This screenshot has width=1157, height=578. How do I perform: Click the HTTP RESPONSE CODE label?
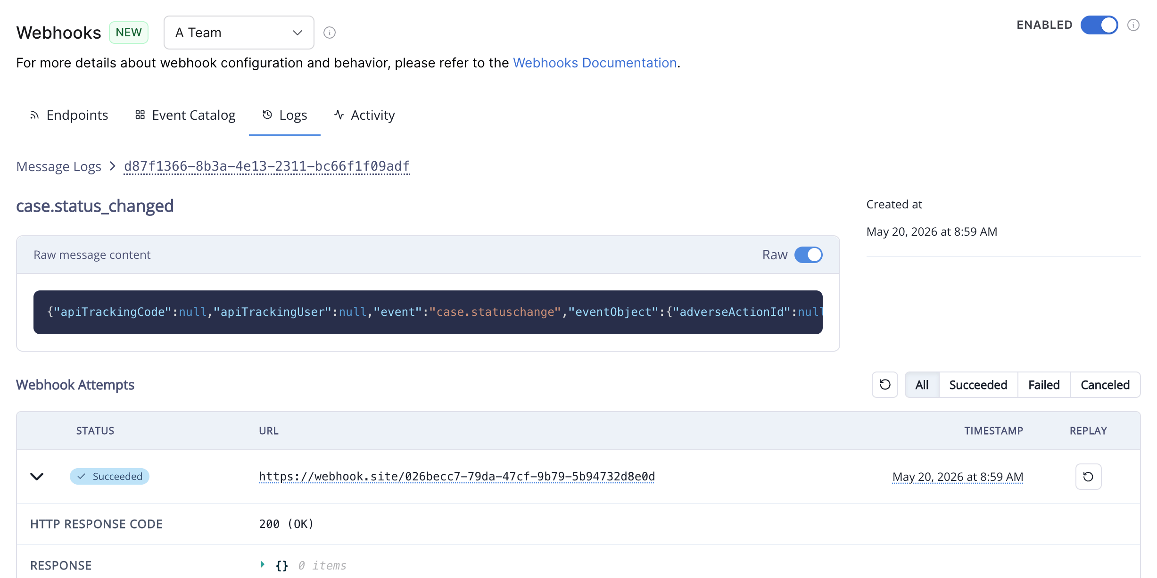tap(96, 524)
